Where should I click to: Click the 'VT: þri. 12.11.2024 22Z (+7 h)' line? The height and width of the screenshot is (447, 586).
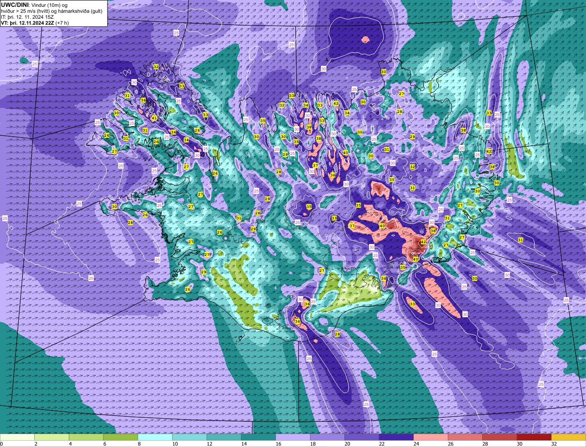tap(35, 22)
